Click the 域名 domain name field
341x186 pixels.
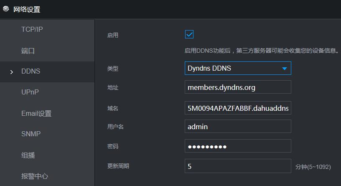(238, 108)
